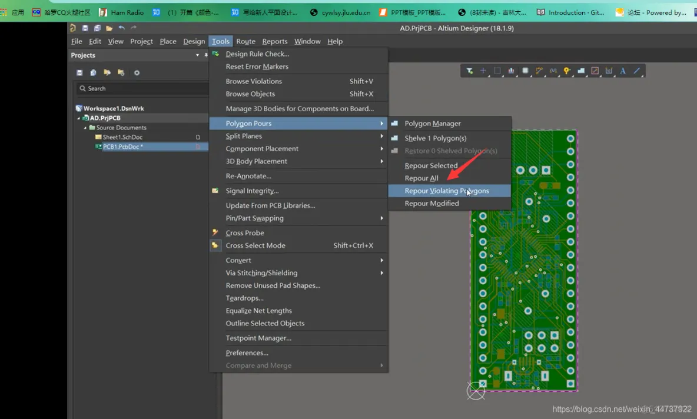Select the Move objects cross tool
This screenshot has height=419, width=697.
(483, 71)
